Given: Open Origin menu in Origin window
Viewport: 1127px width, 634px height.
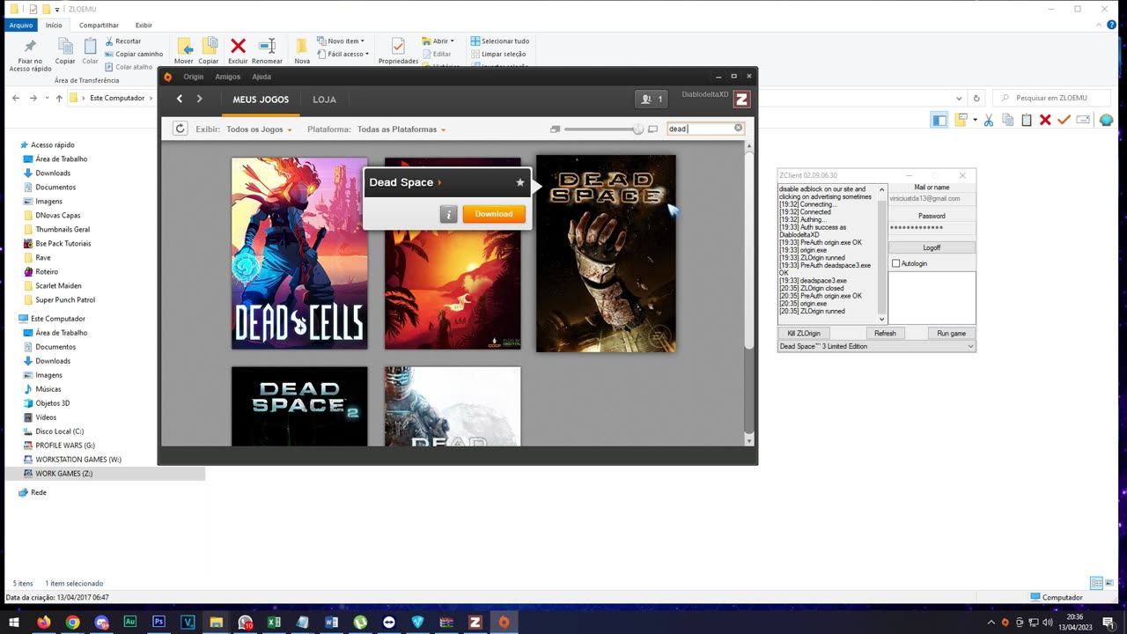Looking at the screenshot, I should point(194,77).
